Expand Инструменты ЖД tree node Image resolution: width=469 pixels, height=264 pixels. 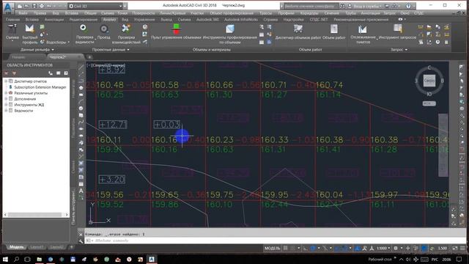tap(5, 105)
